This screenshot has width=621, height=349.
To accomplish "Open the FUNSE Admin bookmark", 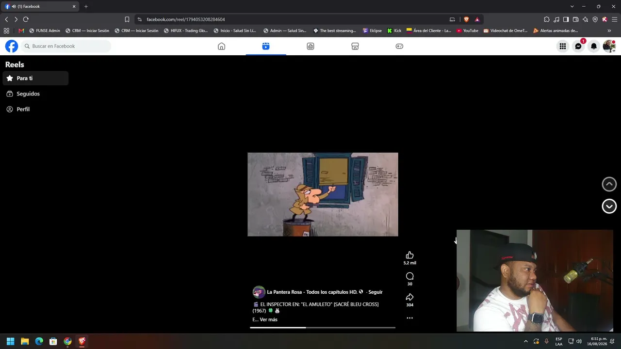I will coord(45,31).
